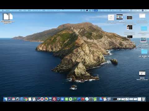
Task: Open the red four-dot circle Dock app
Action: (42, 99)
